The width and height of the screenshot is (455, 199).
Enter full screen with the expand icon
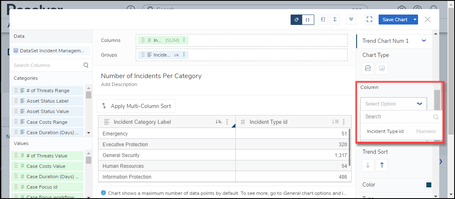369,20
